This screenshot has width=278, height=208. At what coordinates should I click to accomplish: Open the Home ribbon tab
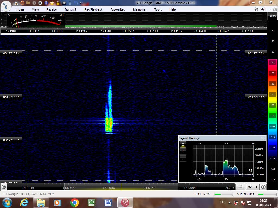20,9
